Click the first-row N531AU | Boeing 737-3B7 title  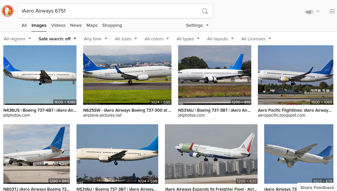(x=215, y=110)
